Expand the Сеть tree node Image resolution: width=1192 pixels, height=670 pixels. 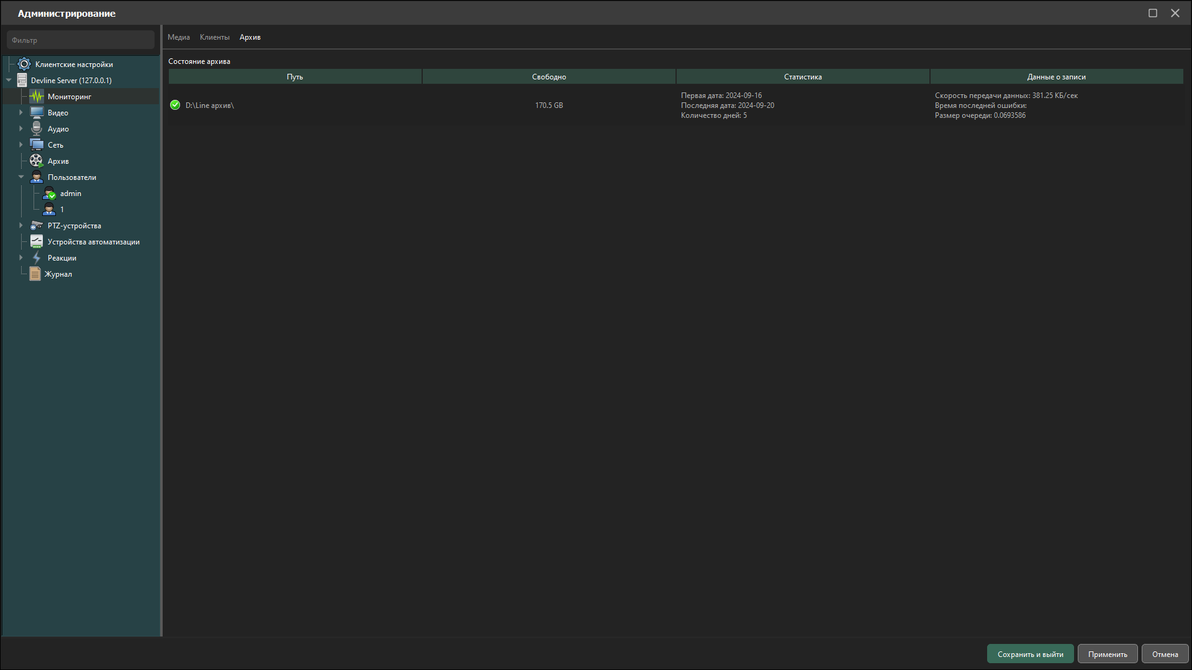21,145
